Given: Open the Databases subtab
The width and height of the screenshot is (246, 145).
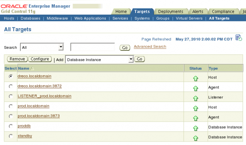Looking at the screenshot, I should 31,18.
